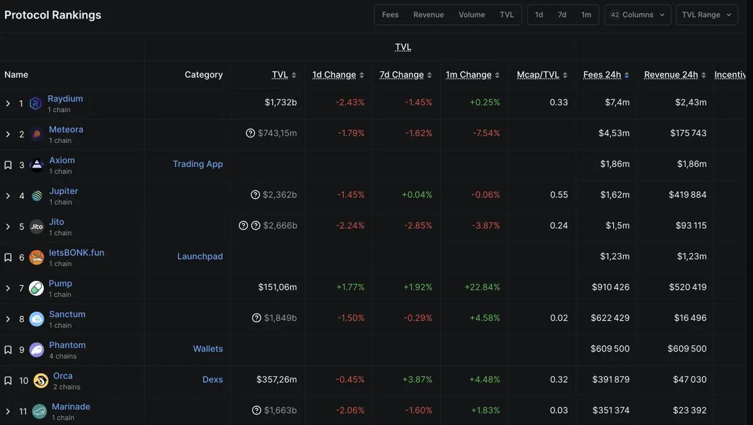This screenshot has height=425, width=753.
Task: Click the Raydium protocol logo icon
Action: click(x=36, y=103)
